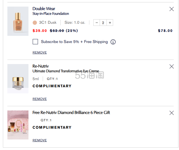This screenshot has height=150, width=179.
Task: Click X icon for Re-Nutriv Eye Creme
Action: point(172,66)
